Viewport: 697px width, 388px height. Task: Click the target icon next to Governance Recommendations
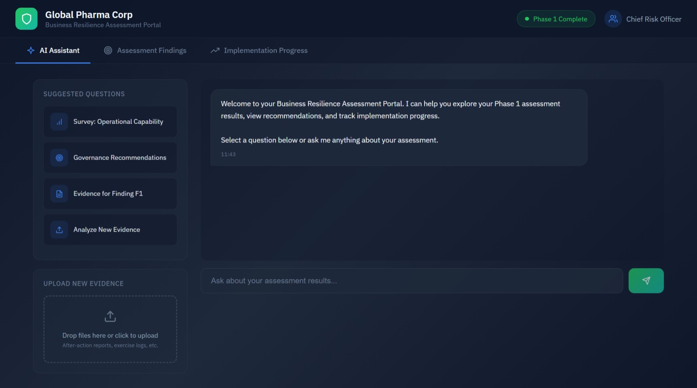click(x=59, y=158)
